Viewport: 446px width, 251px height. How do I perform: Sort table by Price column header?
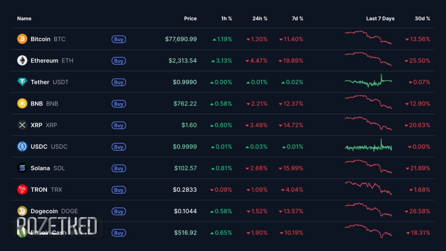(190, 19)
